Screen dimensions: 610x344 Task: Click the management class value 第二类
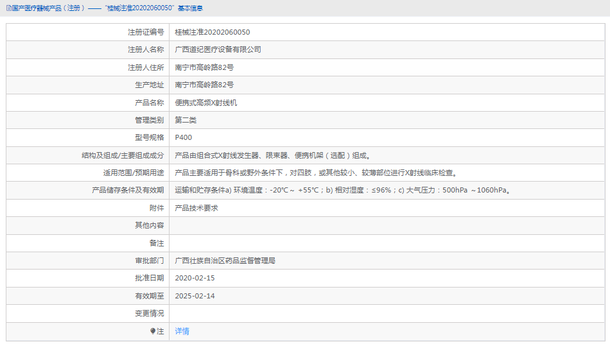[186, 120]
